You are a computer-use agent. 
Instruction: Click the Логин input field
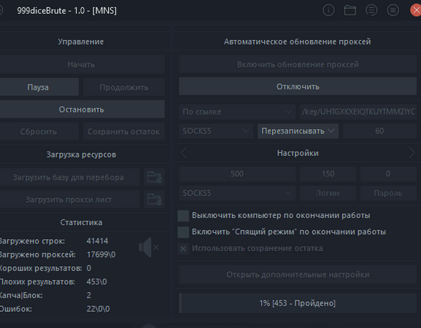point(328,193)
